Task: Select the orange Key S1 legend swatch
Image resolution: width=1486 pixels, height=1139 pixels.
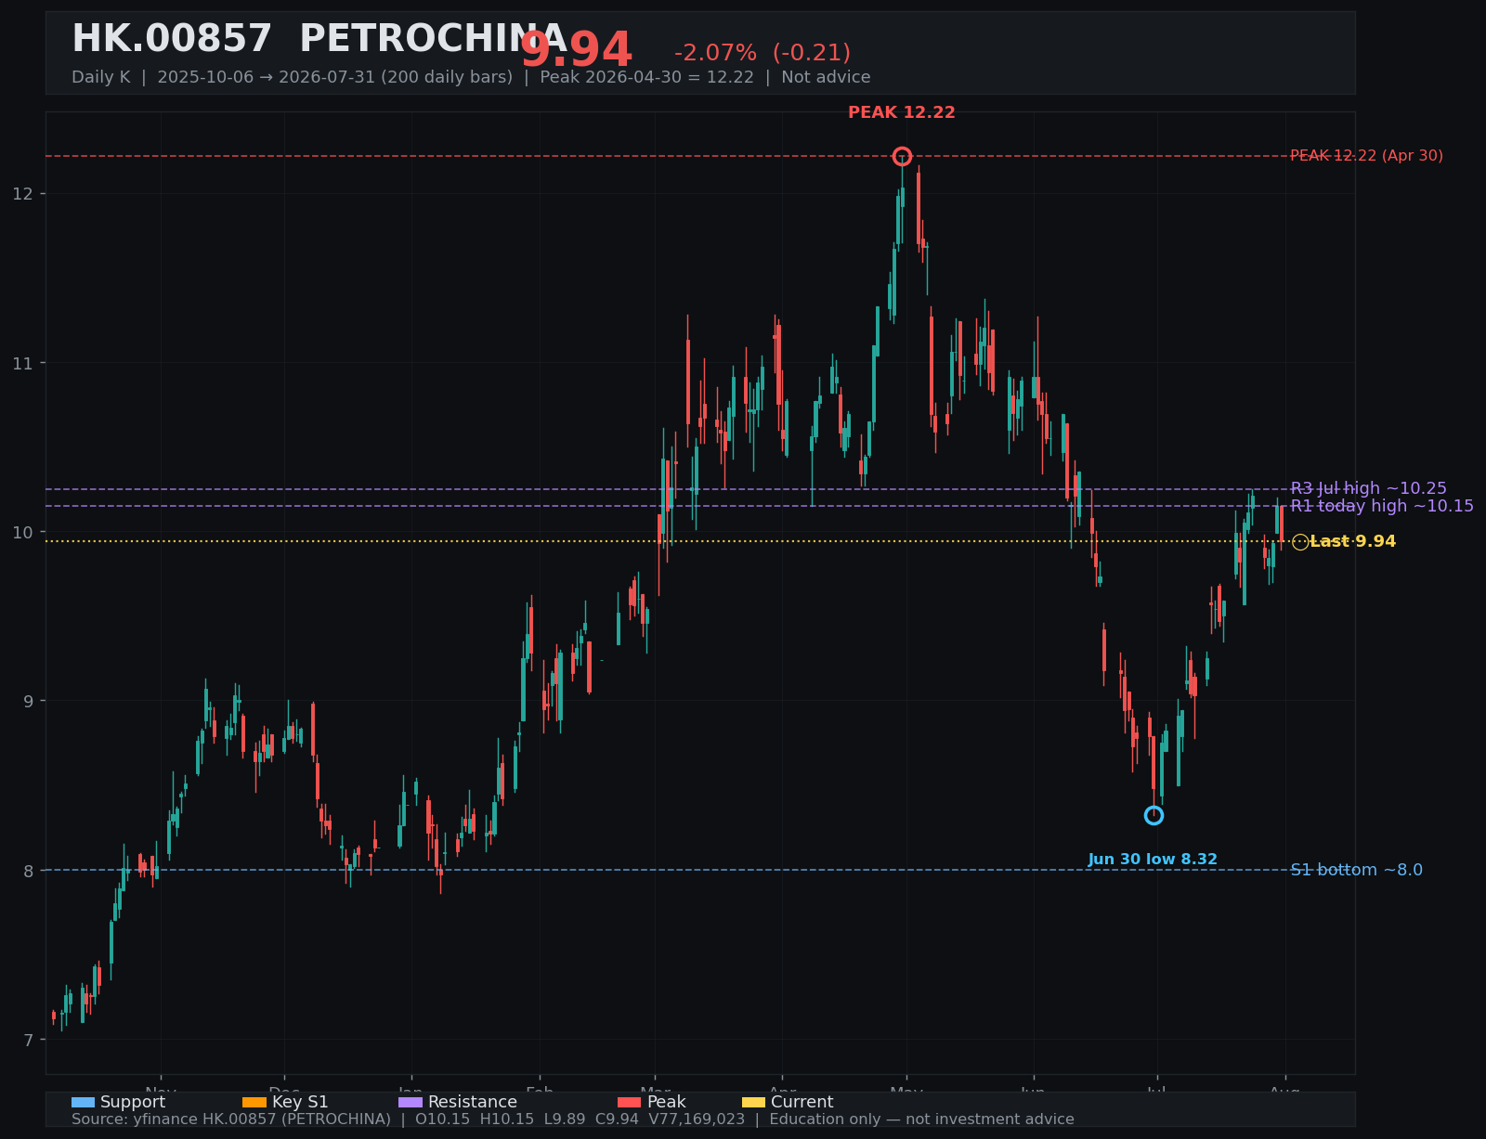Action: tap(254, 1103)
